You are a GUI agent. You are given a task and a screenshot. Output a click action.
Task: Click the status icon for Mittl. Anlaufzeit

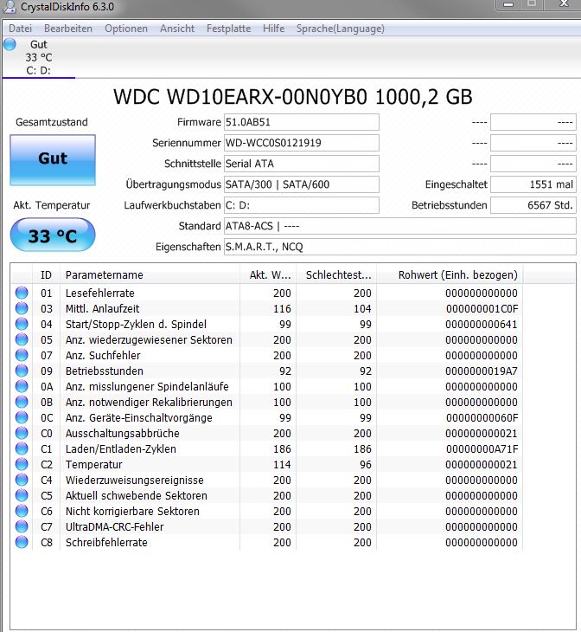point(22,308)
